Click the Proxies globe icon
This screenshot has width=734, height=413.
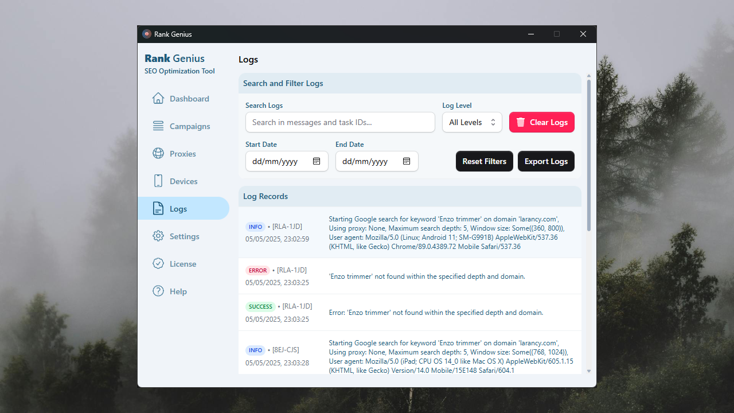(x=158, y=154)
